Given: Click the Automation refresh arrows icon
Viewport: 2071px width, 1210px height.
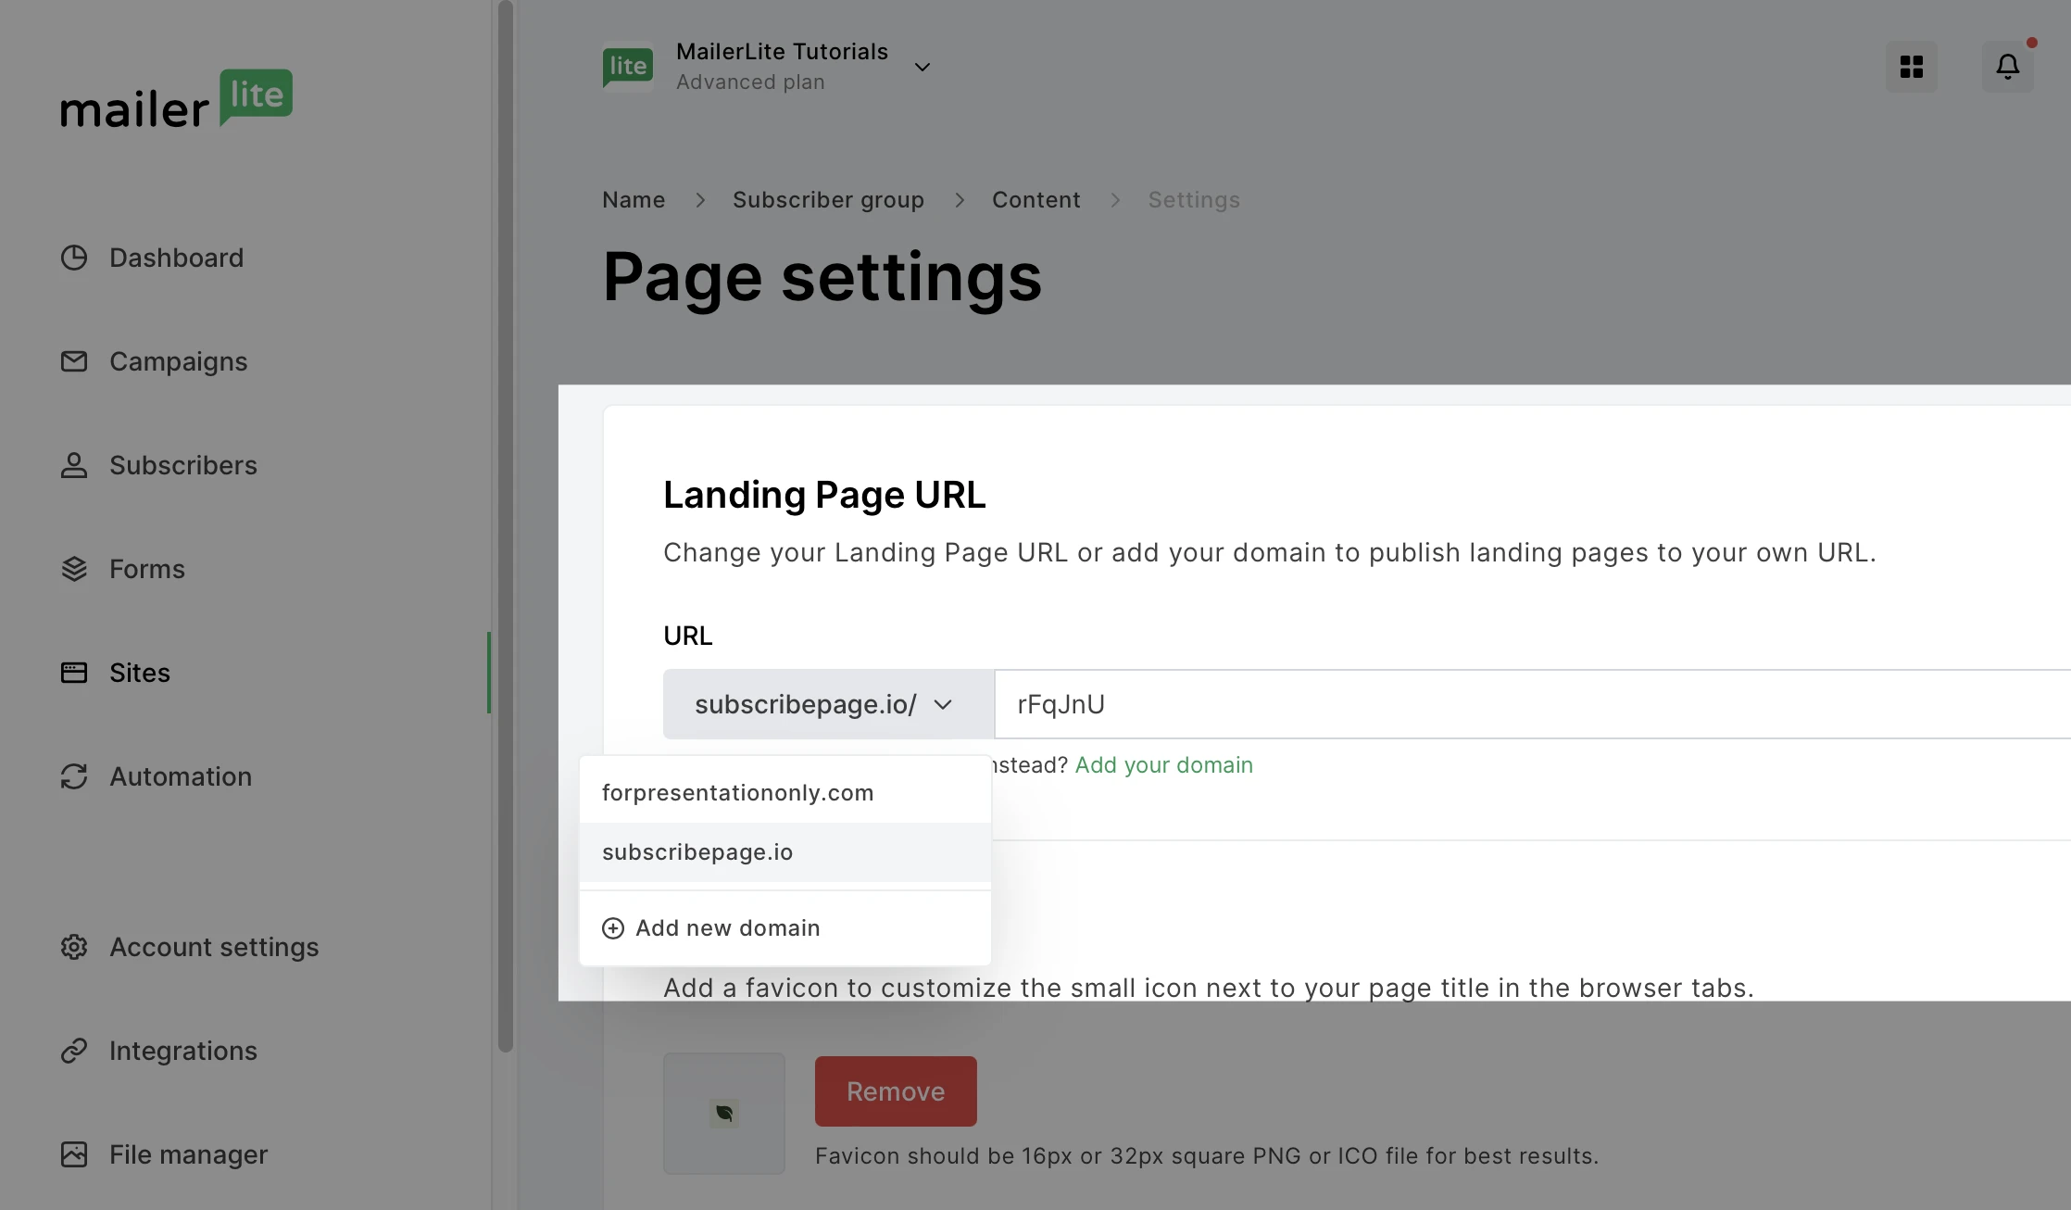Looking at the screenshot, I should click(74, 776).
